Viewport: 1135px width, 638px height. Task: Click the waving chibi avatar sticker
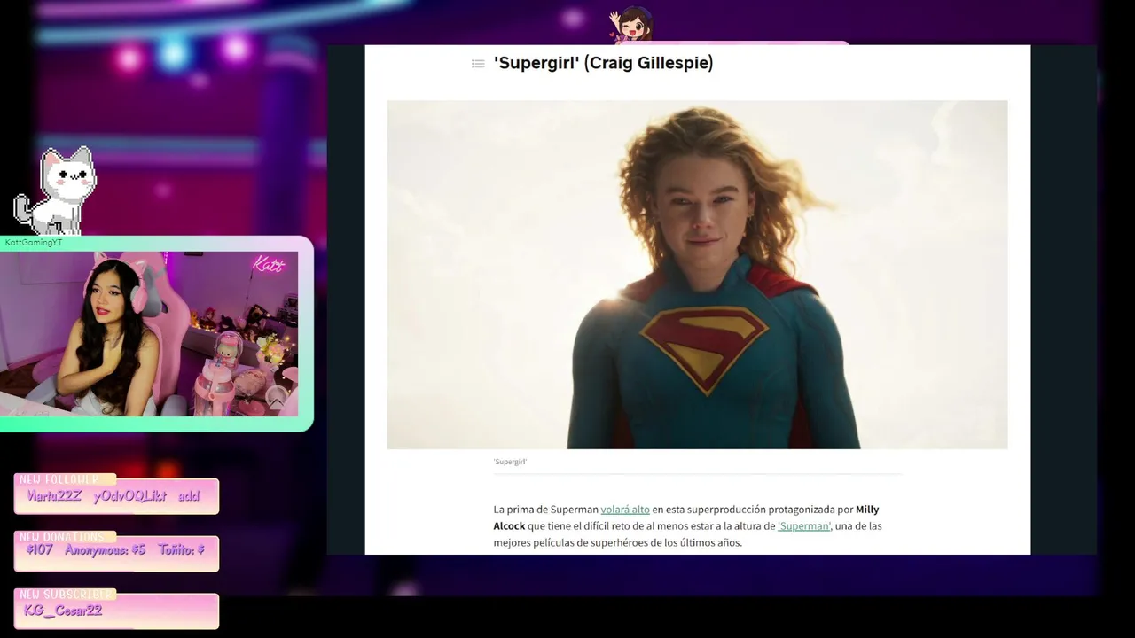tap(631, 24)
